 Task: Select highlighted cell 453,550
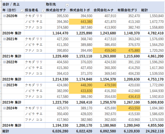[129, 108]
